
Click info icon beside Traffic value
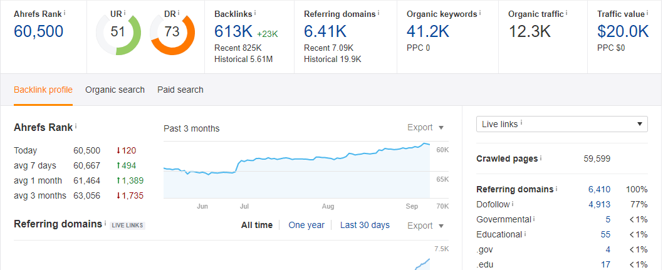coord(648,13)
